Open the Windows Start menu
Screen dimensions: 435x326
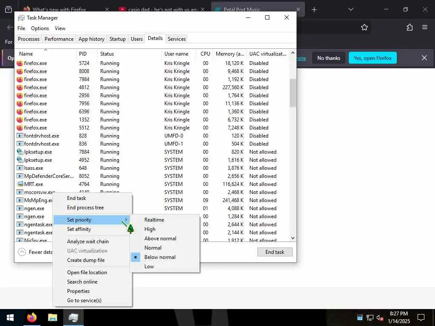click(x=10, y=318)
